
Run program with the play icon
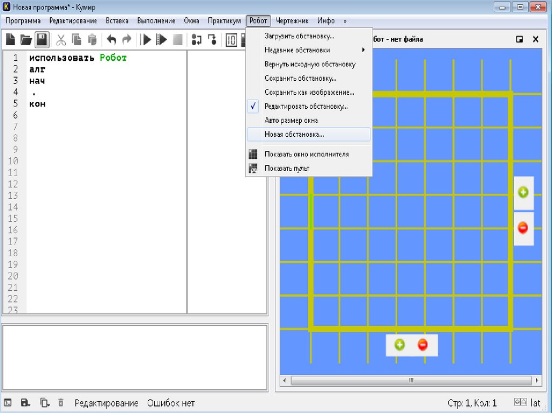(145, 39)
